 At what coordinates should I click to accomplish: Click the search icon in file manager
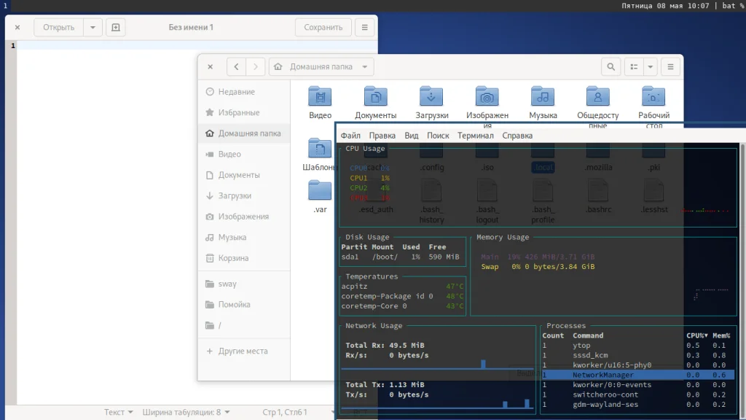[611, 66]
